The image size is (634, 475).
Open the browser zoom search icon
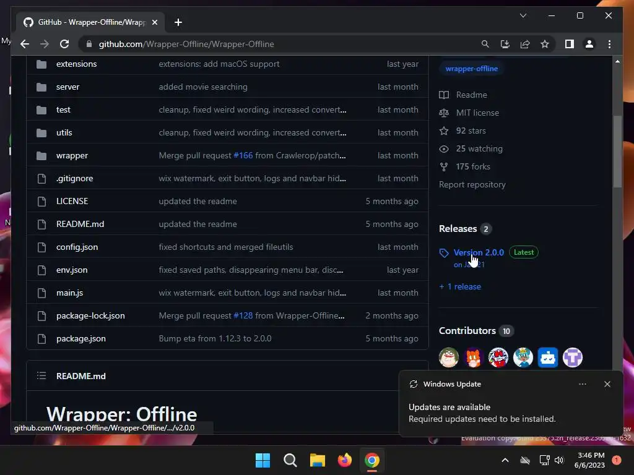(x=485, y=44)
